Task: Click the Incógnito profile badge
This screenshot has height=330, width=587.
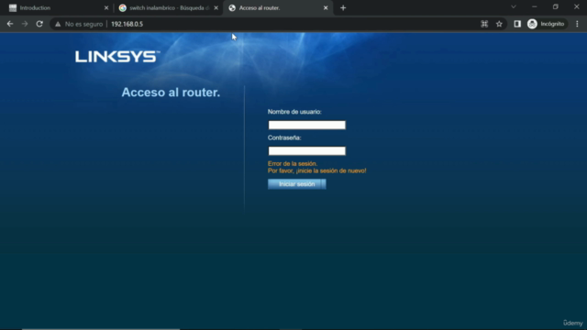Action: [547, 24]
